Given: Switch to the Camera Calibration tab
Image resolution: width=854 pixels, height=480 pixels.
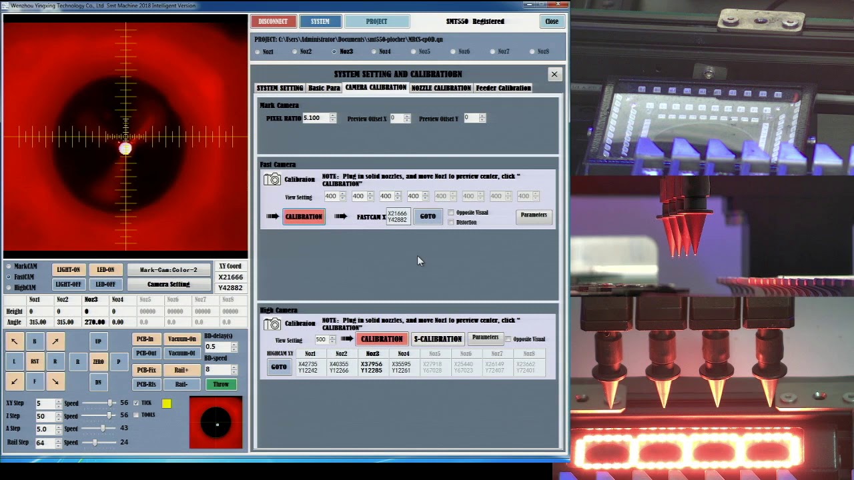Looking at the screenshot, I should [x=376, y=87].
